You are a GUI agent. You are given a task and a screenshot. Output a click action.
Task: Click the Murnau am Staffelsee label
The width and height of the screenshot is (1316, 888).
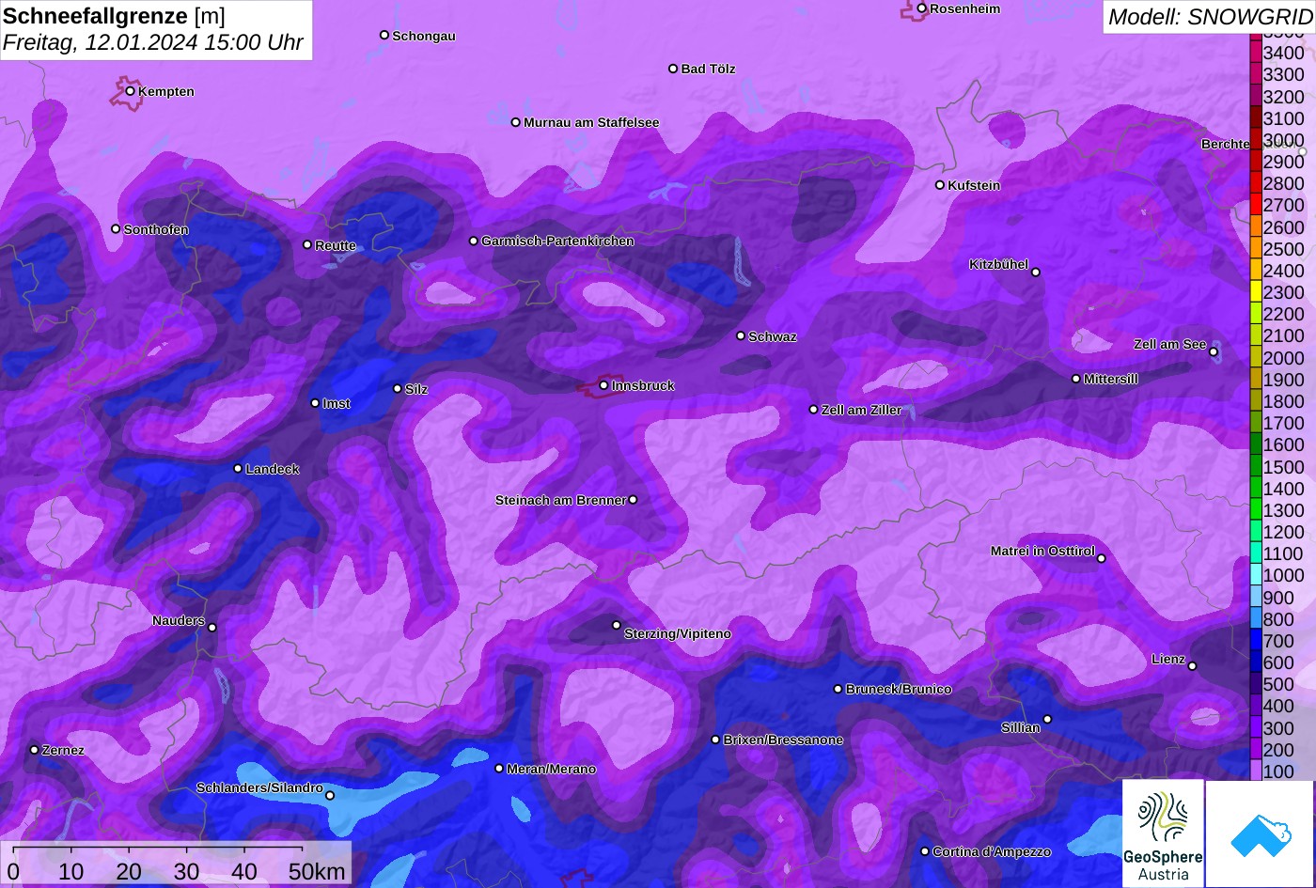591,123
